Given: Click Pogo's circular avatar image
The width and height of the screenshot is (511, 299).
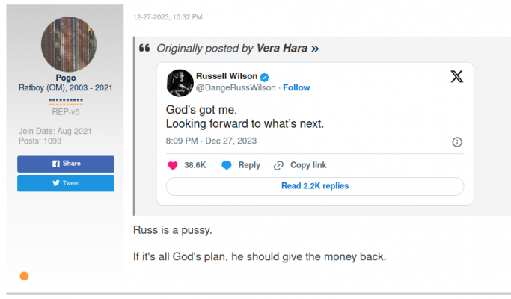Looking at the screenshot, I should 68,44.
